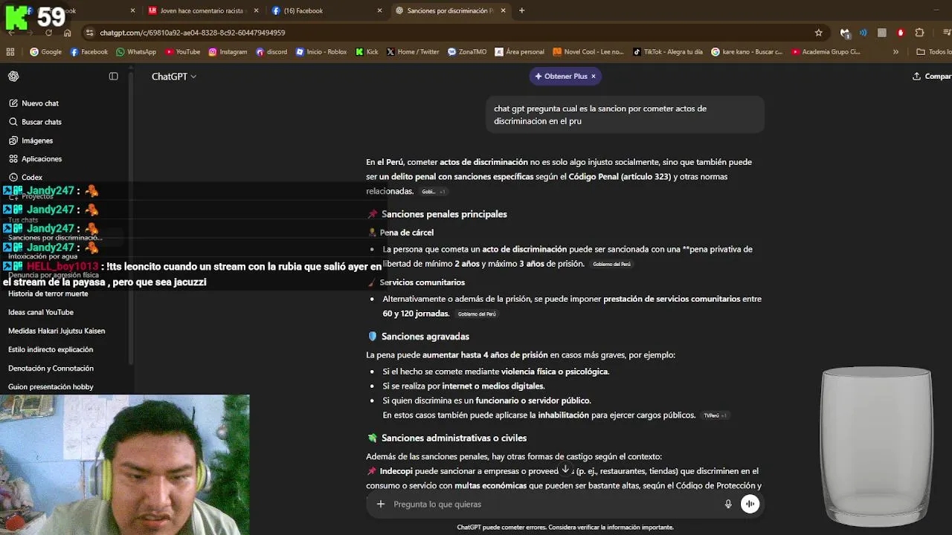Viewport: 952px width, 535px height.
Task: Open the Área personal bookmark
Action: point(519,52)
